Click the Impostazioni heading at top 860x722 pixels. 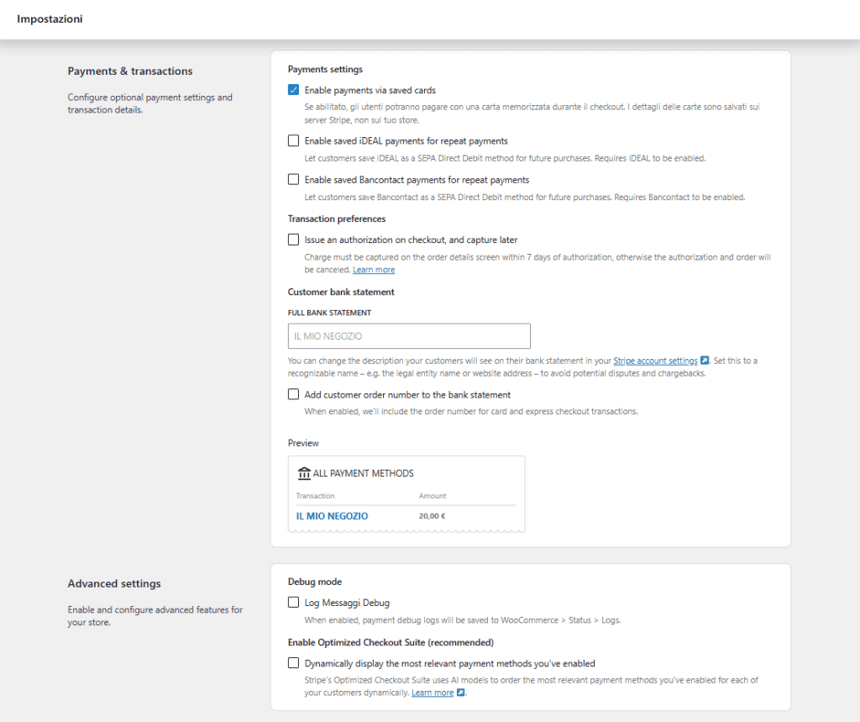coord(50,18)
